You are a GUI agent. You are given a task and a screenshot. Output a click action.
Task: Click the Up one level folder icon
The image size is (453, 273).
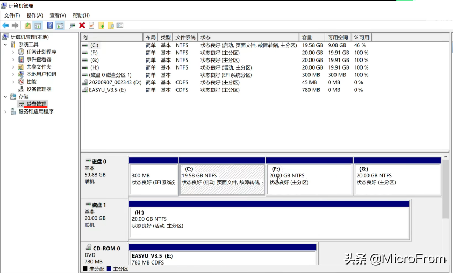click(x=28, y=25)
